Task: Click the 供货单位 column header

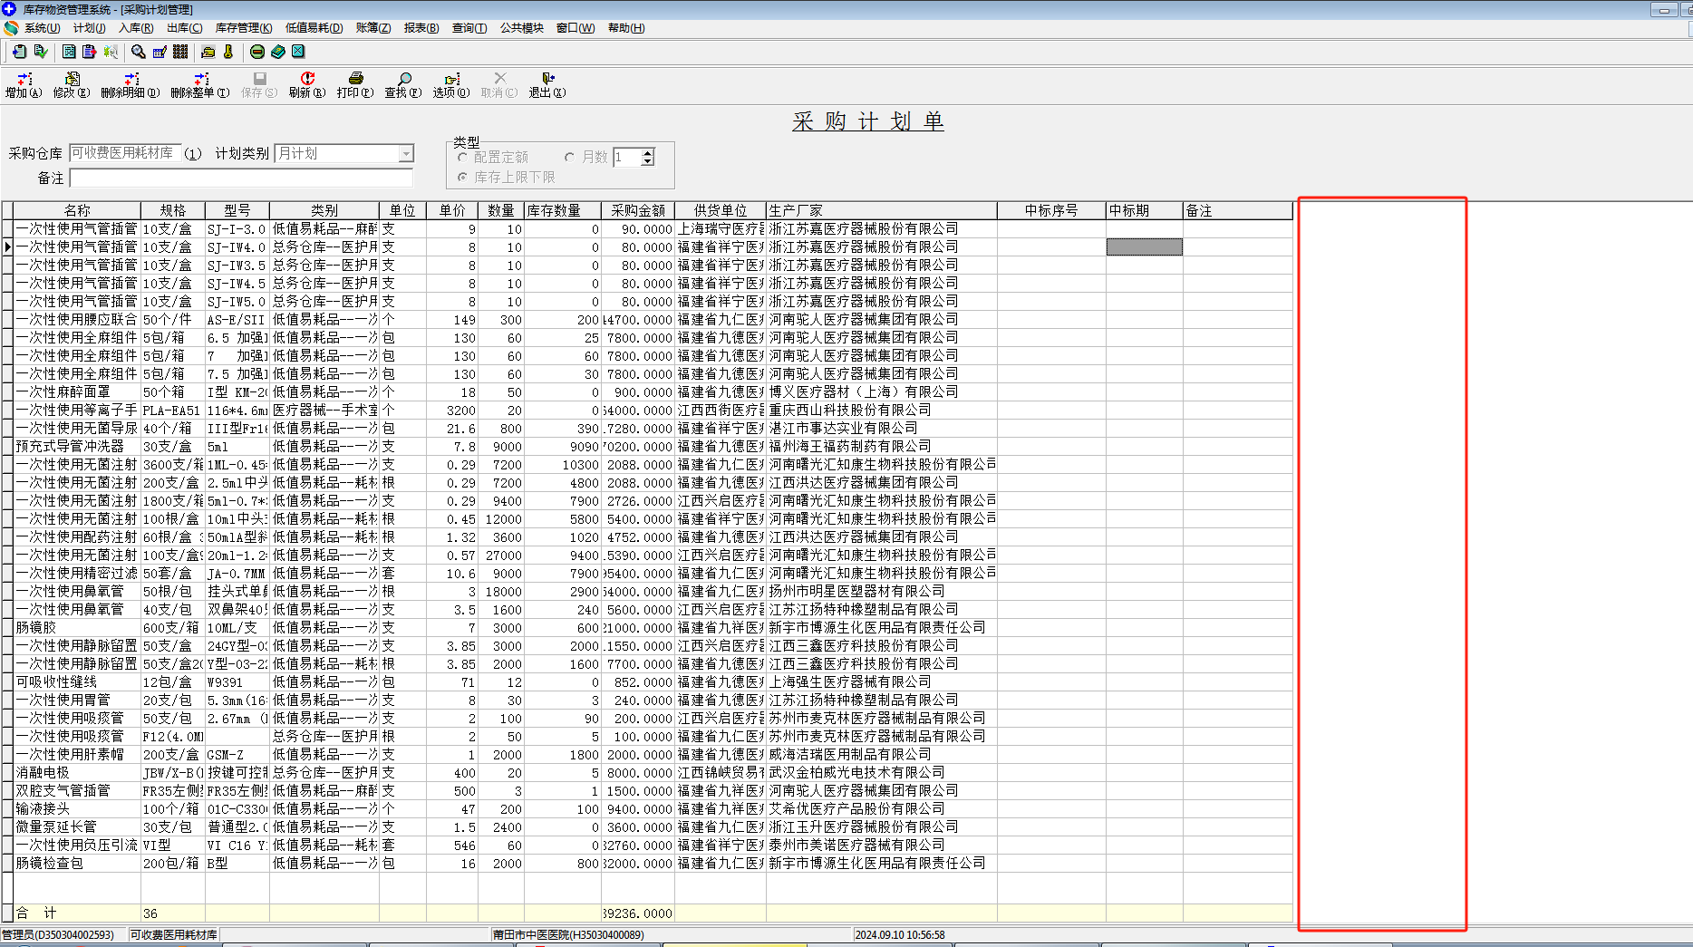Action: (721, 210)
